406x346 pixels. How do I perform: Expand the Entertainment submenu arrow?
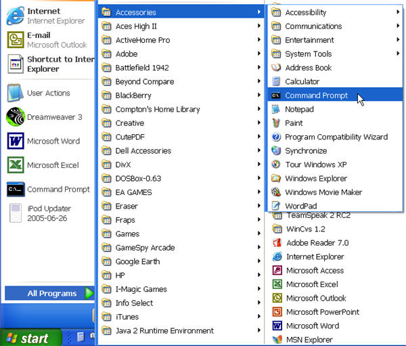(x=398, y=39)
